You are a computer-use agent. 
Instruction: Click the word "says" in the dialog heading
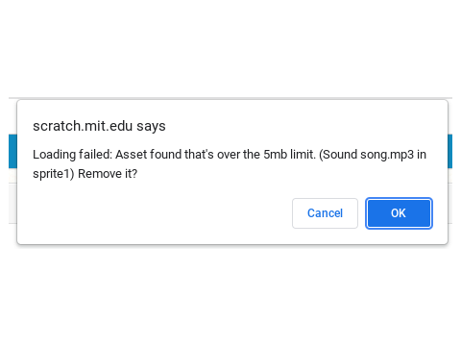coord(151,127)
